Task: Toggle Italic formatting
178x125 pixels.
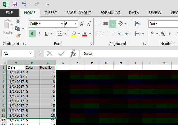Action: [x=39, y=34]
